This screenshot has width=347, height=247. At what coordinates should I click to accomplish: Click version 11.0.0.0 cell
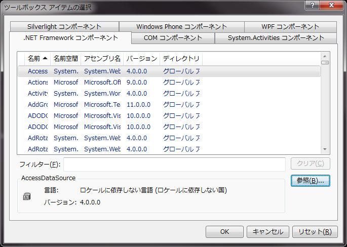pos(138,105)
